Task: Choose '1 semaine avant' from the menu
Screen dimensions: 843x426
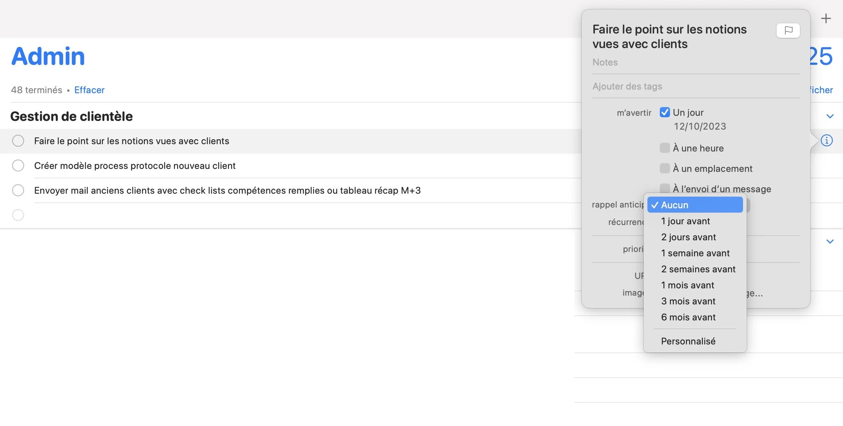Action: [695, 253]
